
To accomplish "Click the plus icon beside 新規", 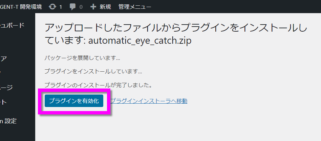I will (x=93, y=7).
